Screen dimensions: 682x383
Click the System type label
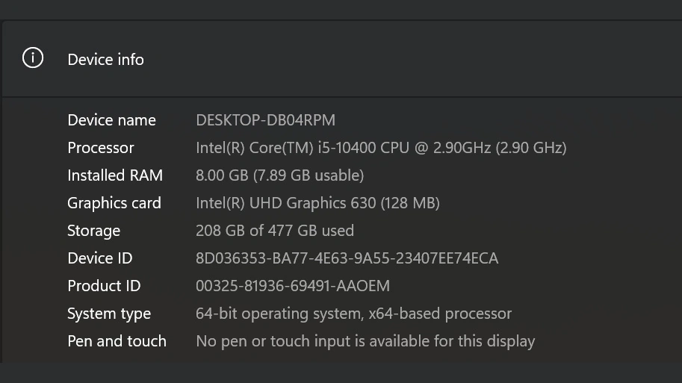tap(109, 314)
